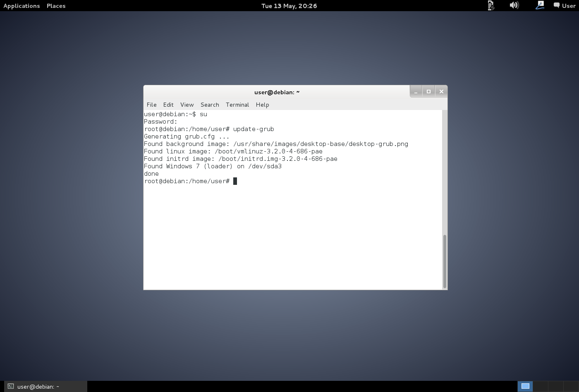The image size is (579, 392).
Task: Close the user@debian terminal window
Action: point(441,91)
